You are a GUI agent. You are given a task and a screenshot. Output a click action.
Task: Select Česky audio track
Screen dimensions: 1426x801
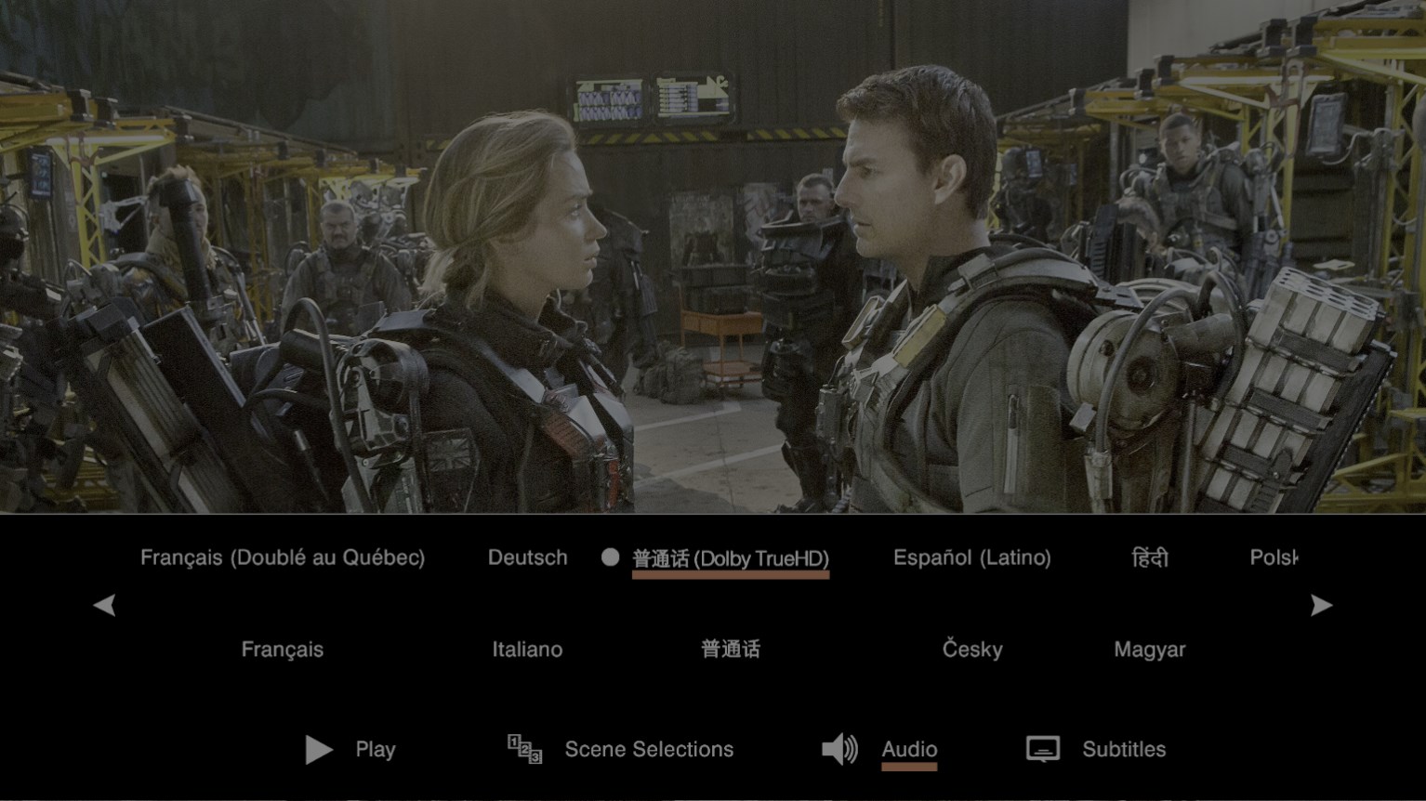(972, 649)
